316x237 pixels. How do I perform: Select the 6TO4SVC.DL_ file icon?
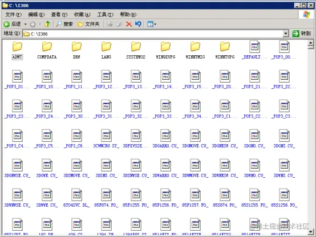pos(77,194)
